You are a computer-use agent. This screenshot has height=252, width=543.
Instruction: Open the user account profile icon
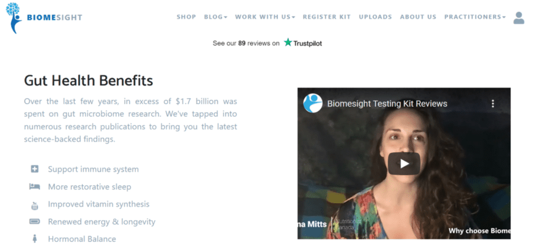pos(518,18)
